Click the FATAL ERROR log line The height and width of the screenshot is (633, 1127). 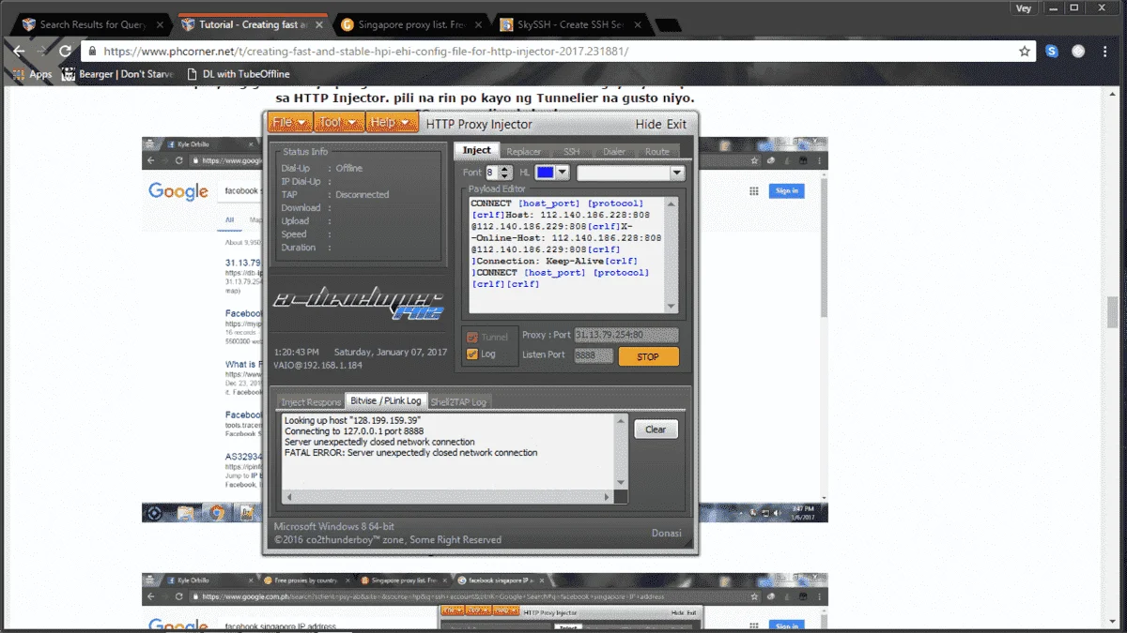(x=410, y=453)
